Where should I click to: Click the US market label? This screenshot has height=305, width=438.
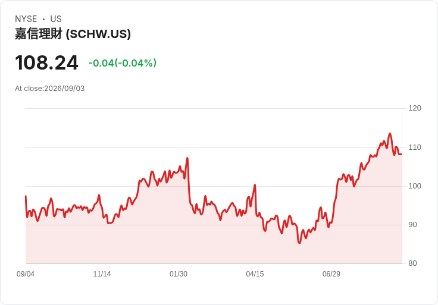[x=56, y=19]
